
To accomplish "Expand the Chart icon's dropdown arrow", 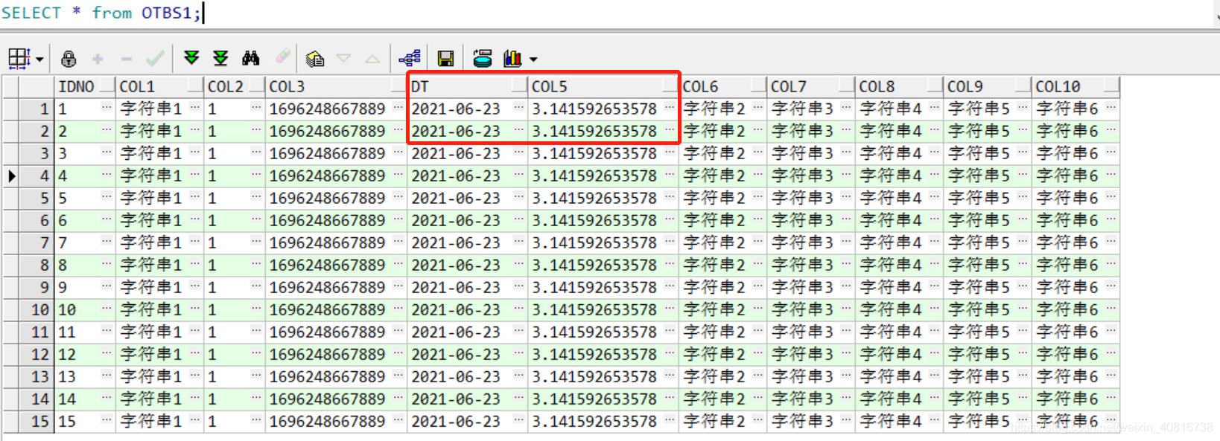I will [x=533, y=59].
